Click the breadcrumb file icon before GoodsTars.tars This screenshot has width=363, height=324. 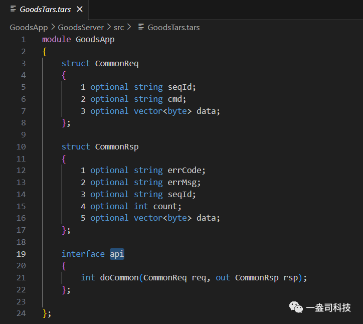[x=141, y=27]
